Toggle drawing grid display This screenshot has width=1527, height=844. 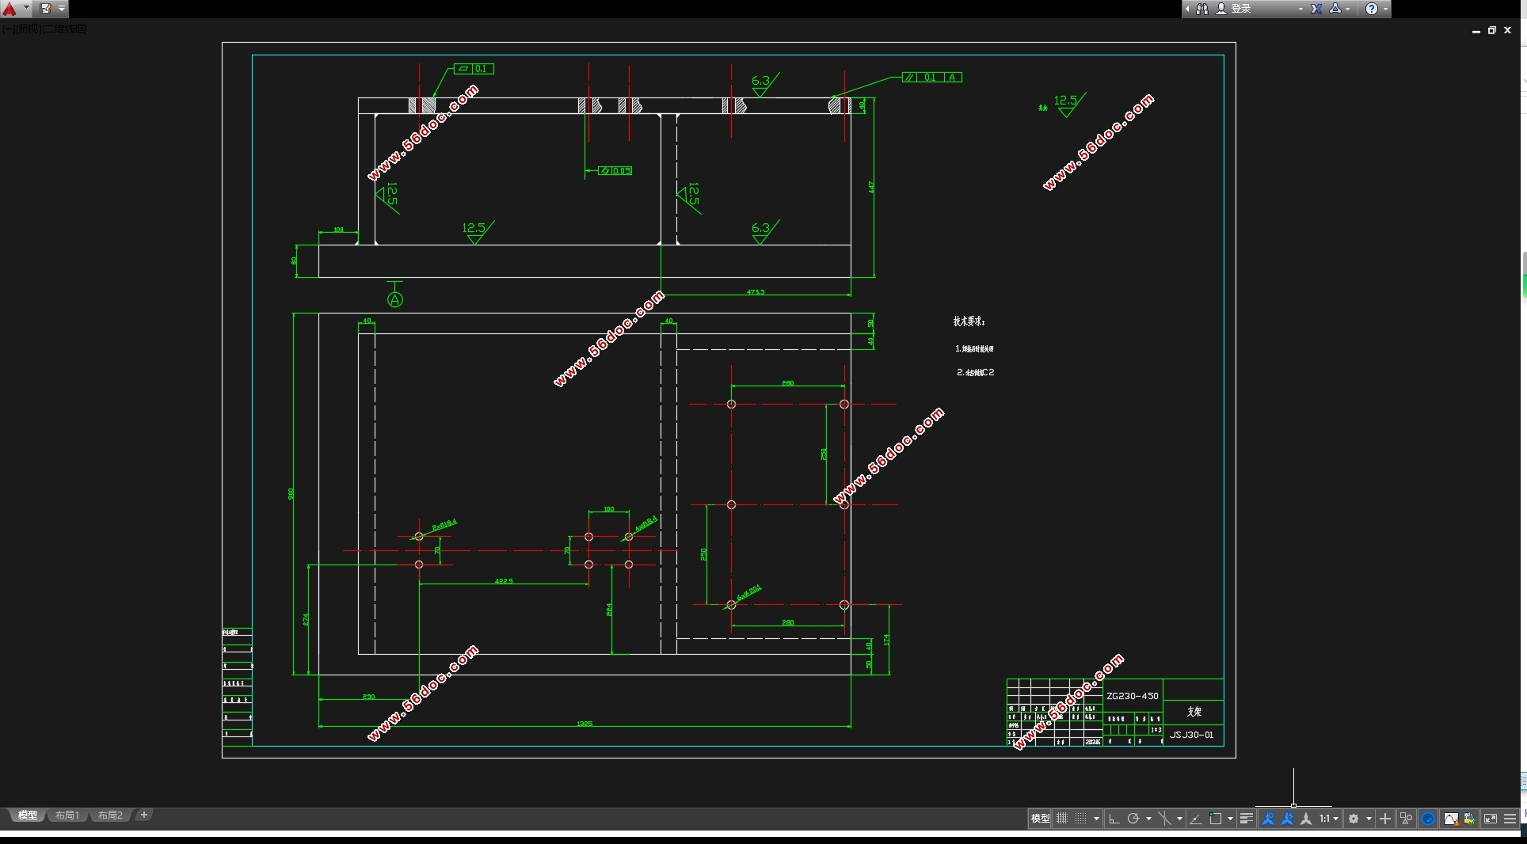click(1062, 819)
